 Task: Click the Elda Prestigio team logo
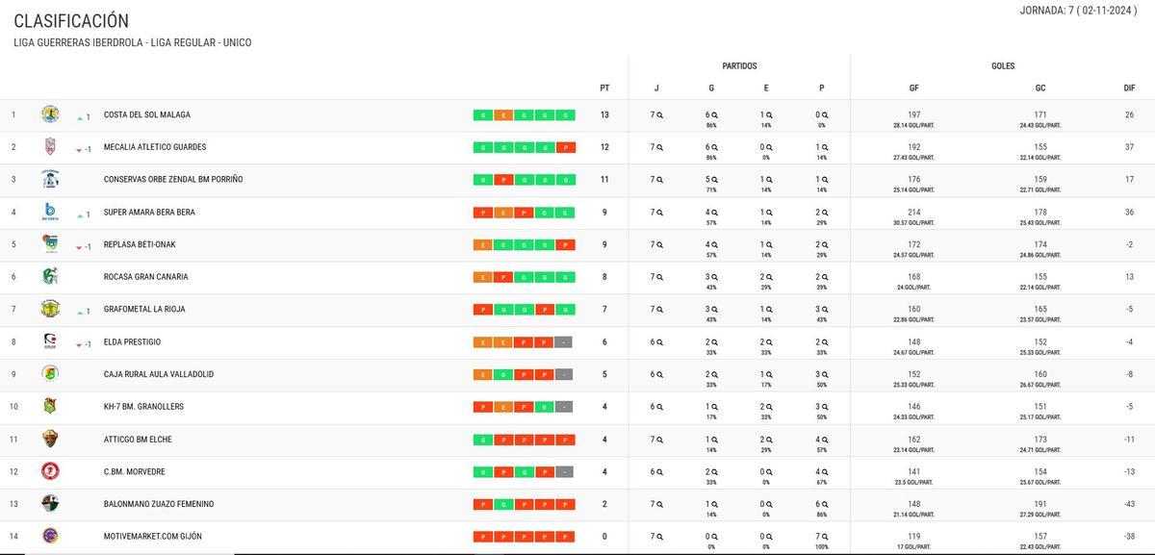[x=50, y=341]
